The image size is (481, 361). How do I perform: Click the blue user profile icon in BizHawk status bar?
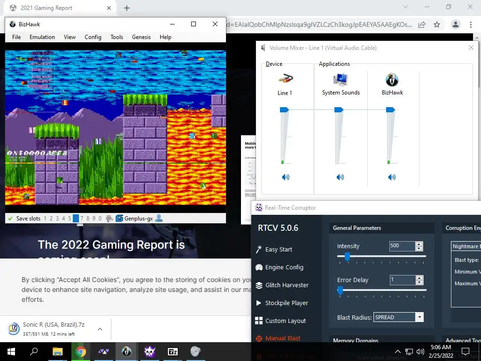pos(159,218)
